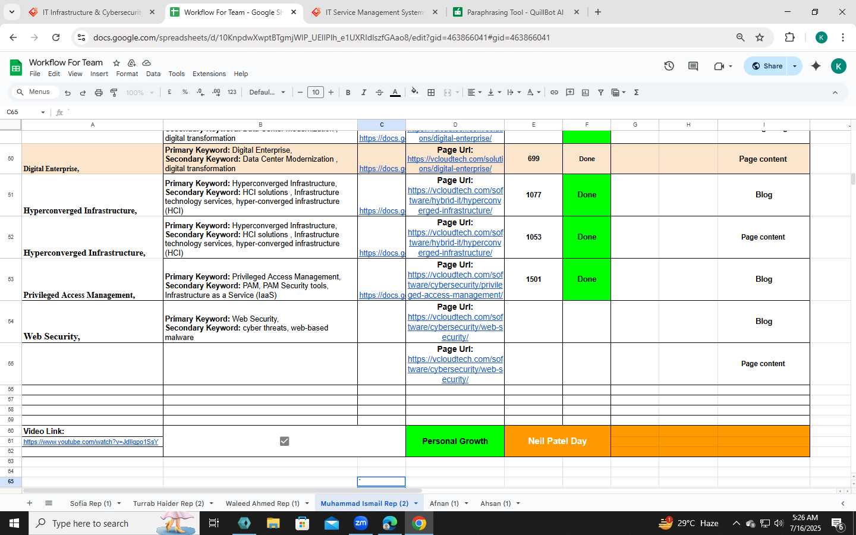The height and width of the screenshot is (535, 856).
Task: Toggle italic formatting
Action: click(x=363, y=92)
